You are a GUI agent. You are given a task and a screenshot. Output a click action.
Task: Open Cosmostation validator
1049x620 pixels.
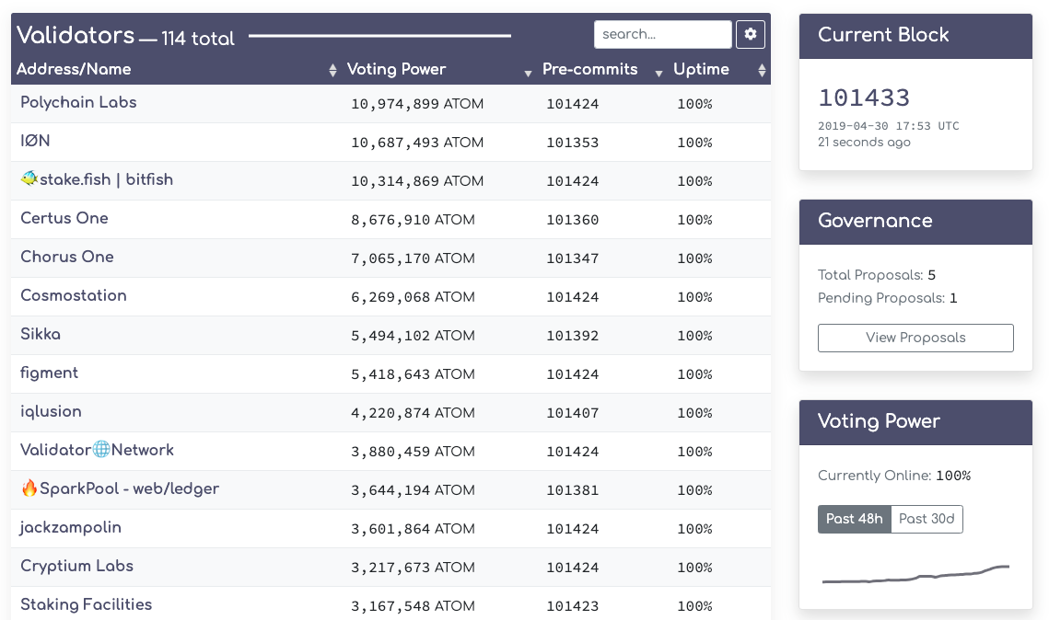click(74, 295)
